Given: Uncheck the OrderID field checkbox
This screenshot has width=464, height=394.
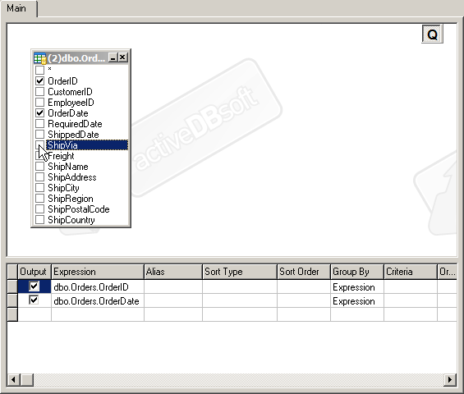Looking at the screenshot, I should (39, 80).
